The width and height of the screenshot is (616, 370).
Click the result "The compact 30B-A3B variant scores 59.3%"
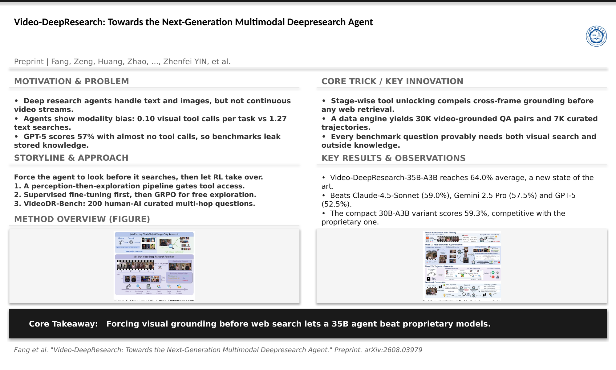(444, 218)
